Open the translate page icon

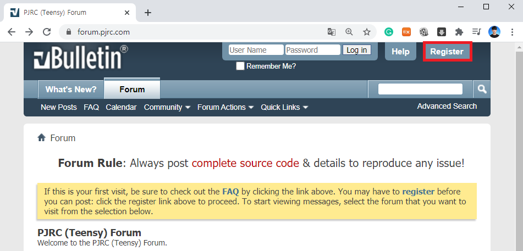coord(331,32)
